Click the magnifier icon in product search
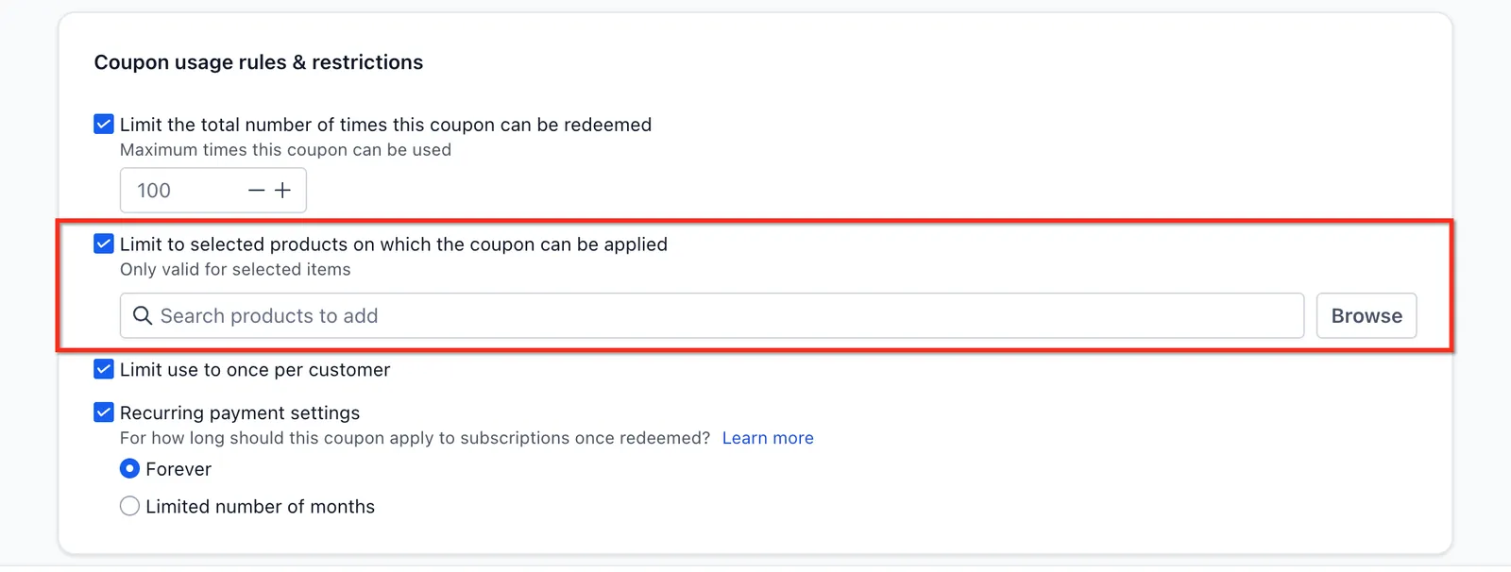 point(143,315)
